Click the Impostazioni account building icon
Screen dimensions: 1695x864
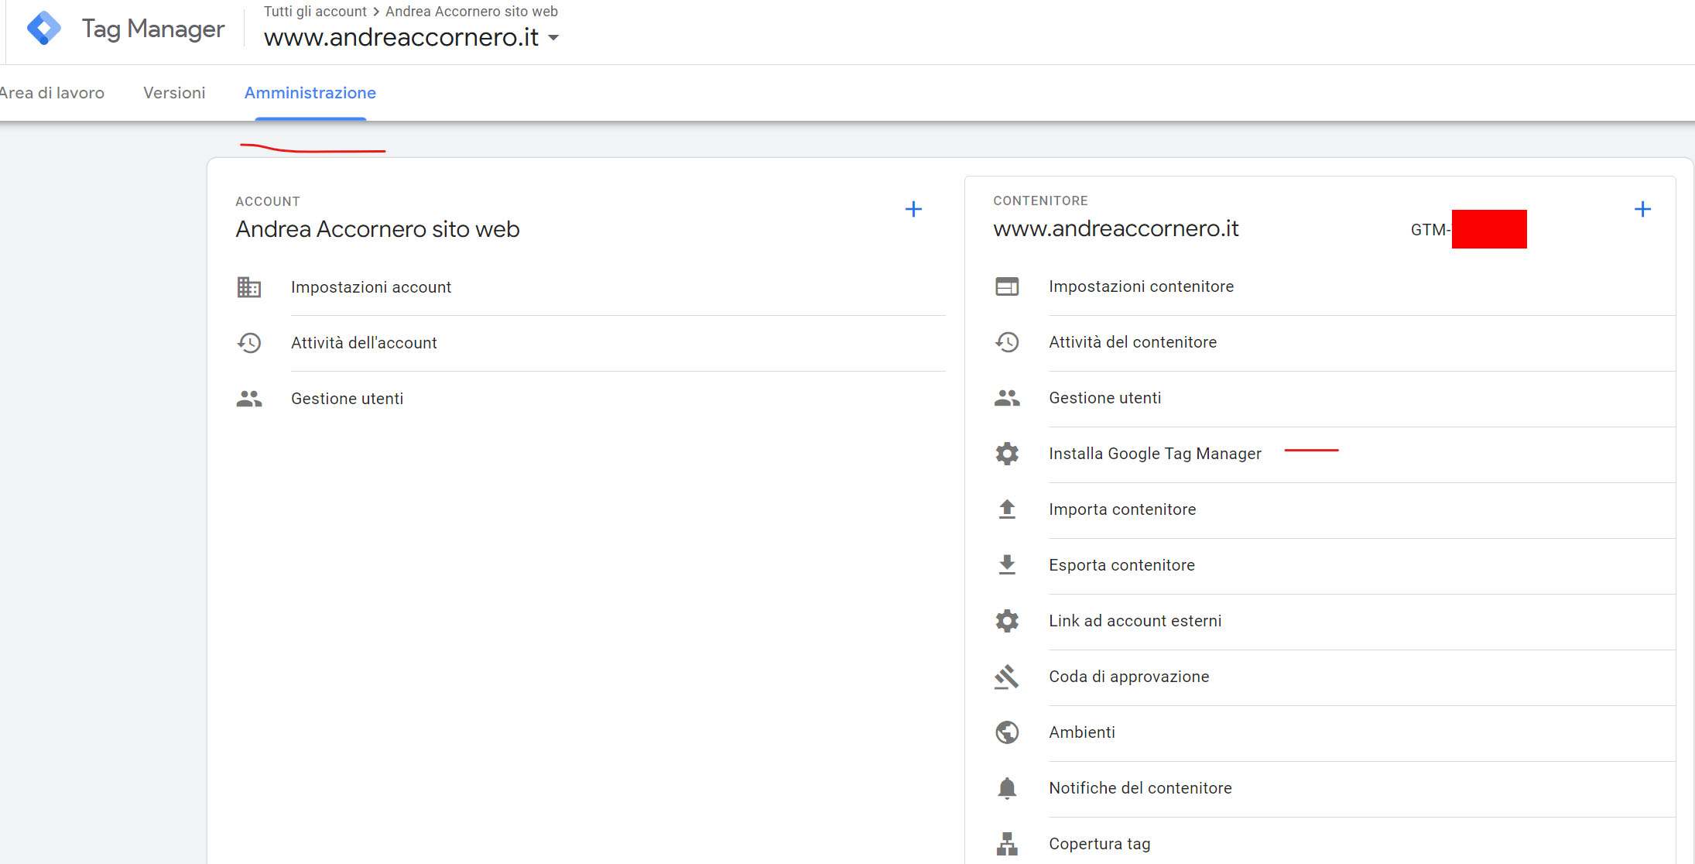248,287
